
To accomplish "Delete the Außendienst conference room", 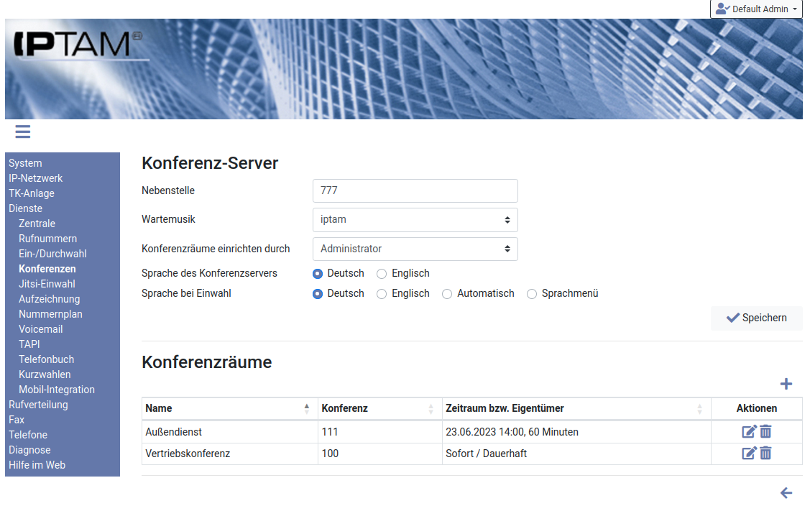I will (x=766, y=432).
